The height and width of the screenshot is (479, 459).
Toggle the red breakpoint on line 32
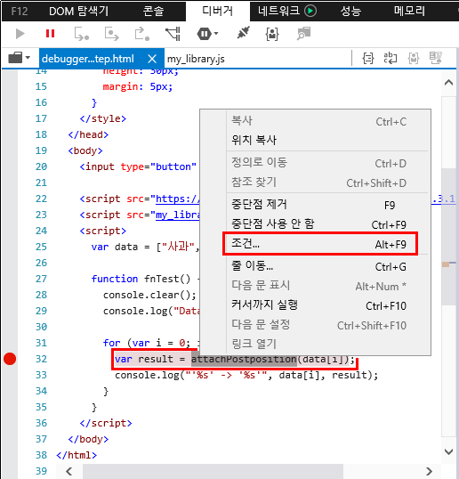[10, 359]
